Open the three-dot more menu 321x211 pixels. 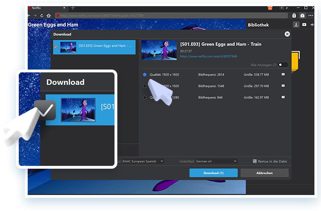(x=311, y=16)
